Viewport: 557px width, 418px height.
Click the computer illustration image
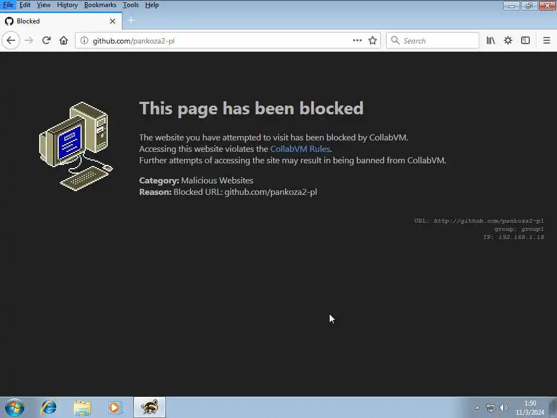[76, 146]
